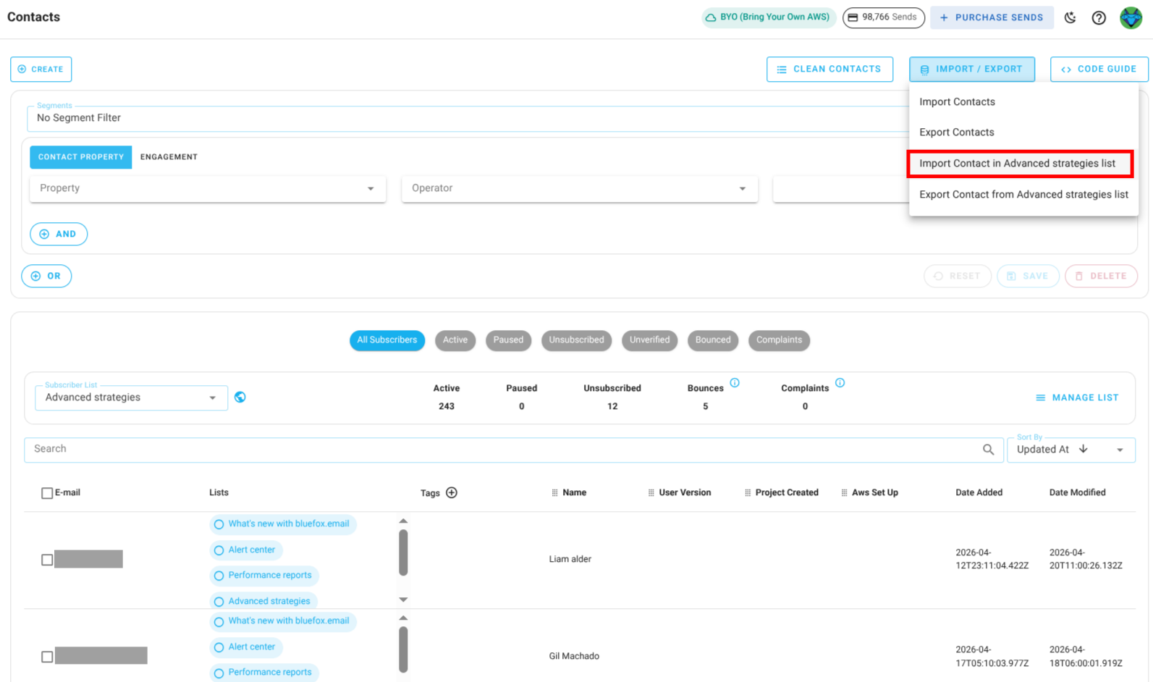Check the Liam alder row checkbox
Screen dimensions: 1153x682
point(47,560)
